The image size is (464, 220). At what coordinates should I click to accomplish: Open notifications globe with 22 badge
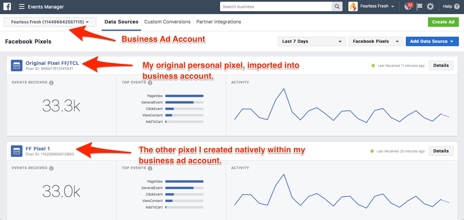(x=408, y=6)
